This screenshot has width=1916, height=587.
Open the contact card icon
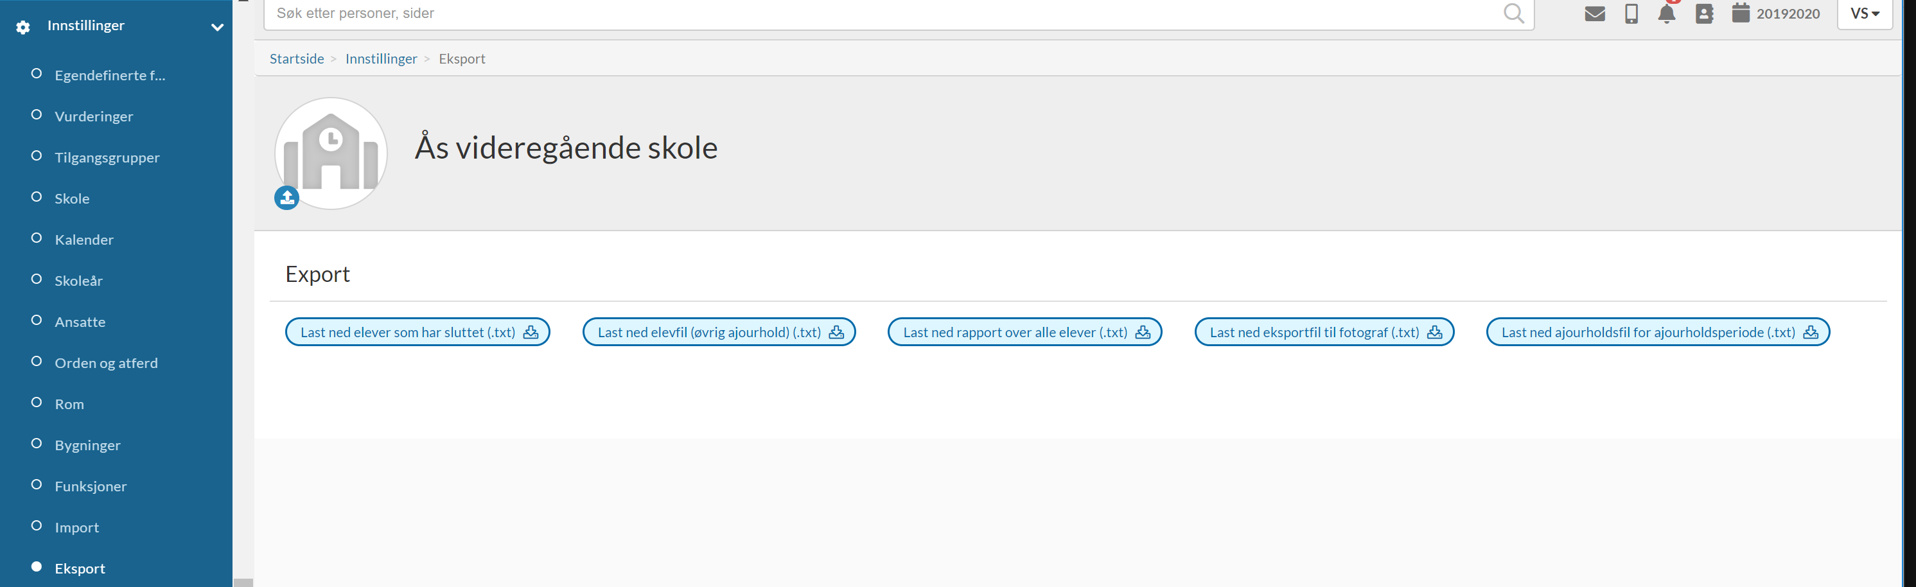(1704, 13)
